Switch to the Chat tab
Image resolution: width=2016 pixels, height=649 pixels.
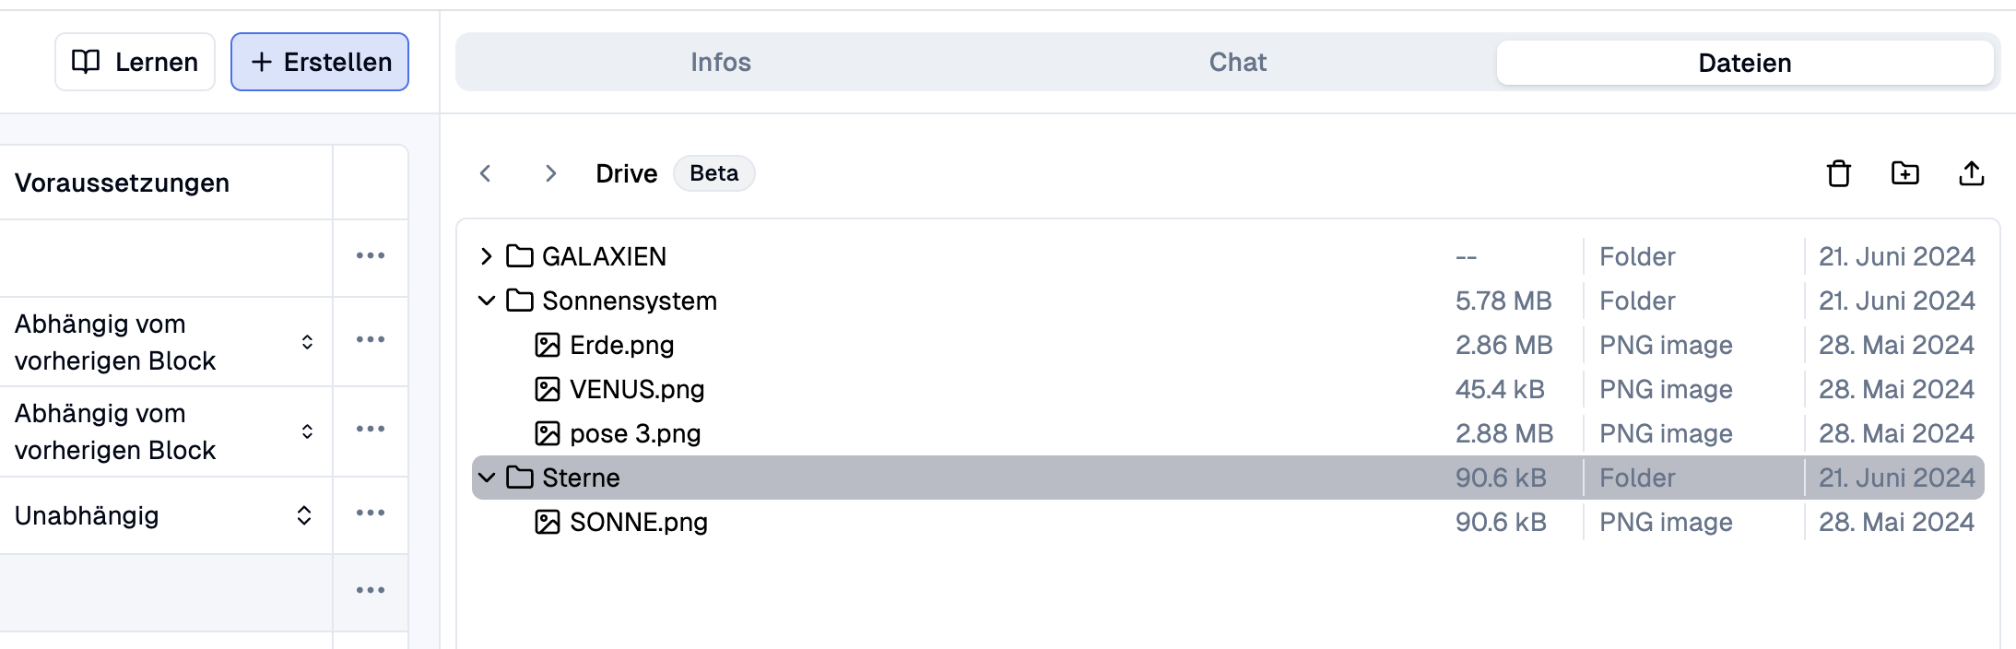click(x=1237, y=62)
